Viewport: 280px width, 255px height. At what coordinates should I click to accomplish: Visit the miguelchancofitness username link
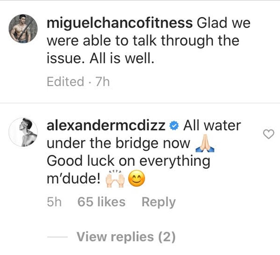(x=120, y=23)
